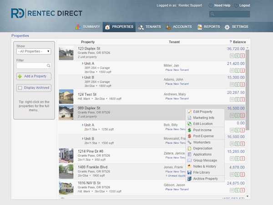Expand Unit A under 123 Duplex St
This screenshot has height=205, width=273.
coord(82,63)
